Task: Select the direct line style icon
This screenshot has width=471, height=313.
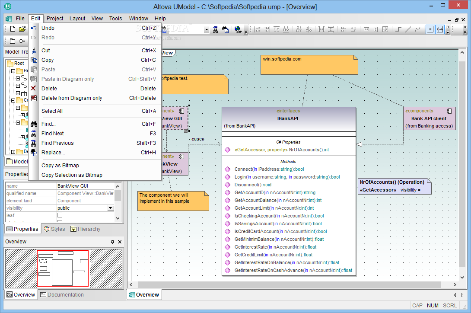Action: [x=408, y=29]
